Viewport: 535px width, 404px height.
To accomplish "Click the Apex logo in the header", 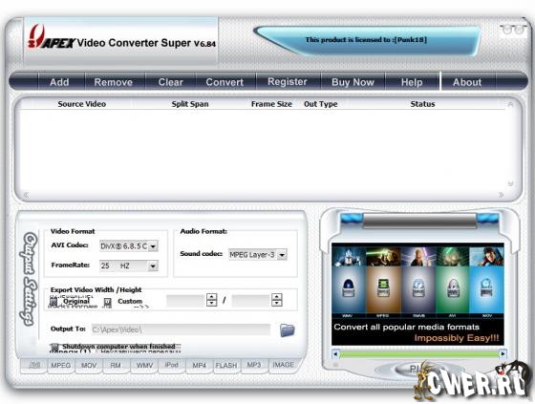I will [52, 37].
